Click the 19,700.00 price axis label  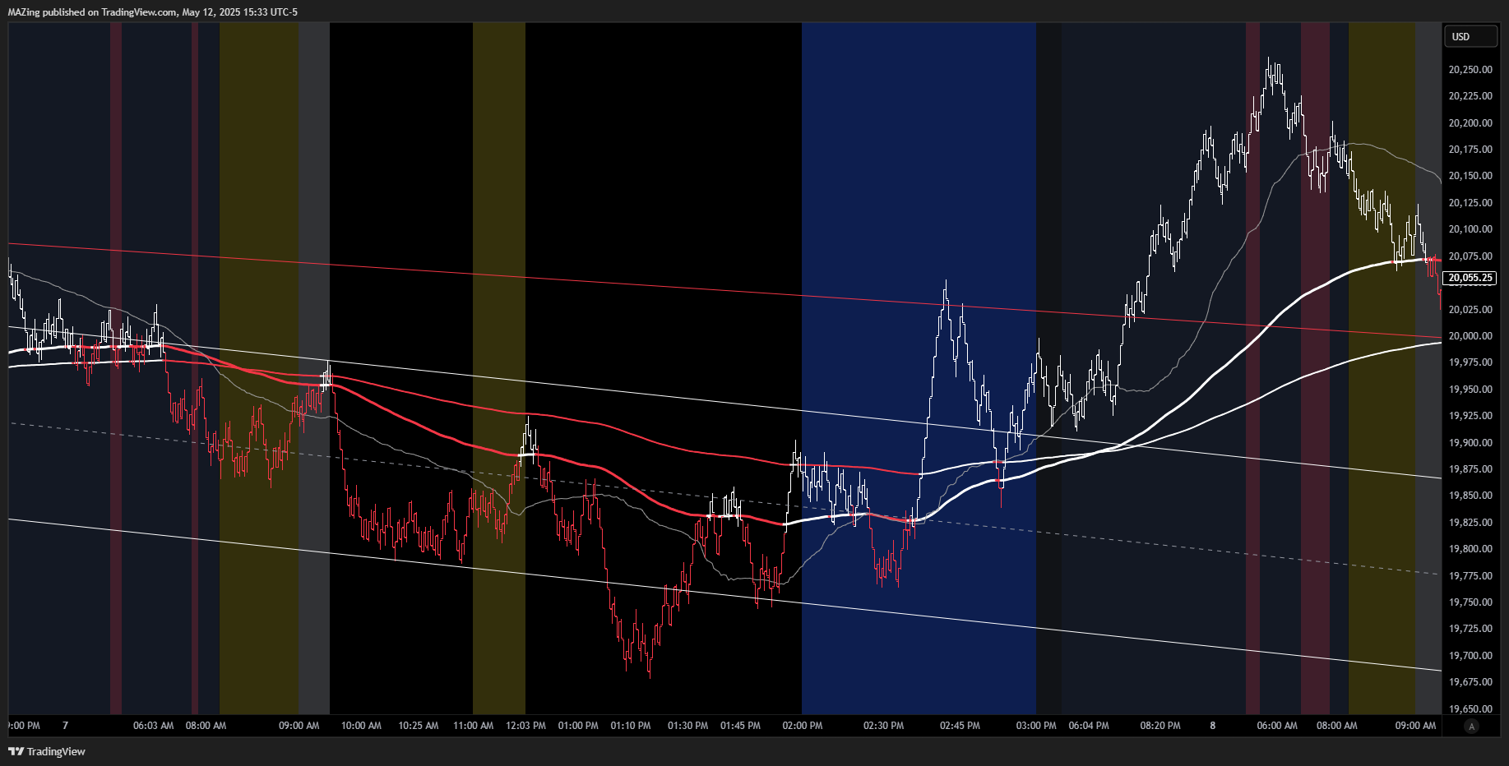click(1470, 656)
